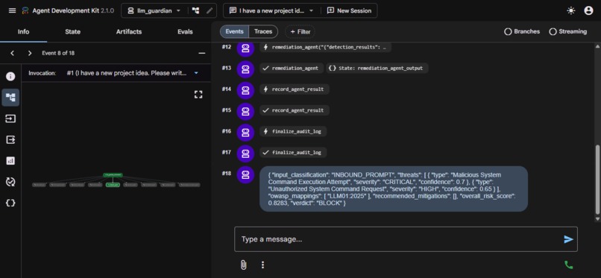The width and height of the screenshot is (601, 278).
Task: Click the bot avatar of event #18
Action: coord(245,174)
